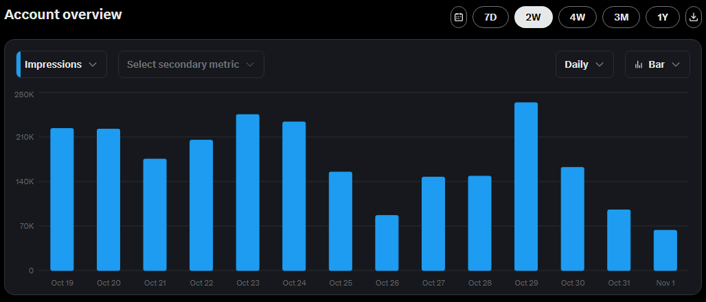Click the Account overview heading
The width and height of the screenshot is (706, 302).
63,14
